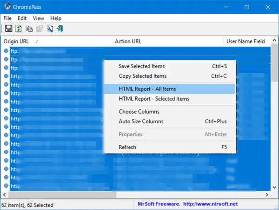Select HTML Report - All Items
The width and height of the screenshot is (279, 210).
pos(170,89)
